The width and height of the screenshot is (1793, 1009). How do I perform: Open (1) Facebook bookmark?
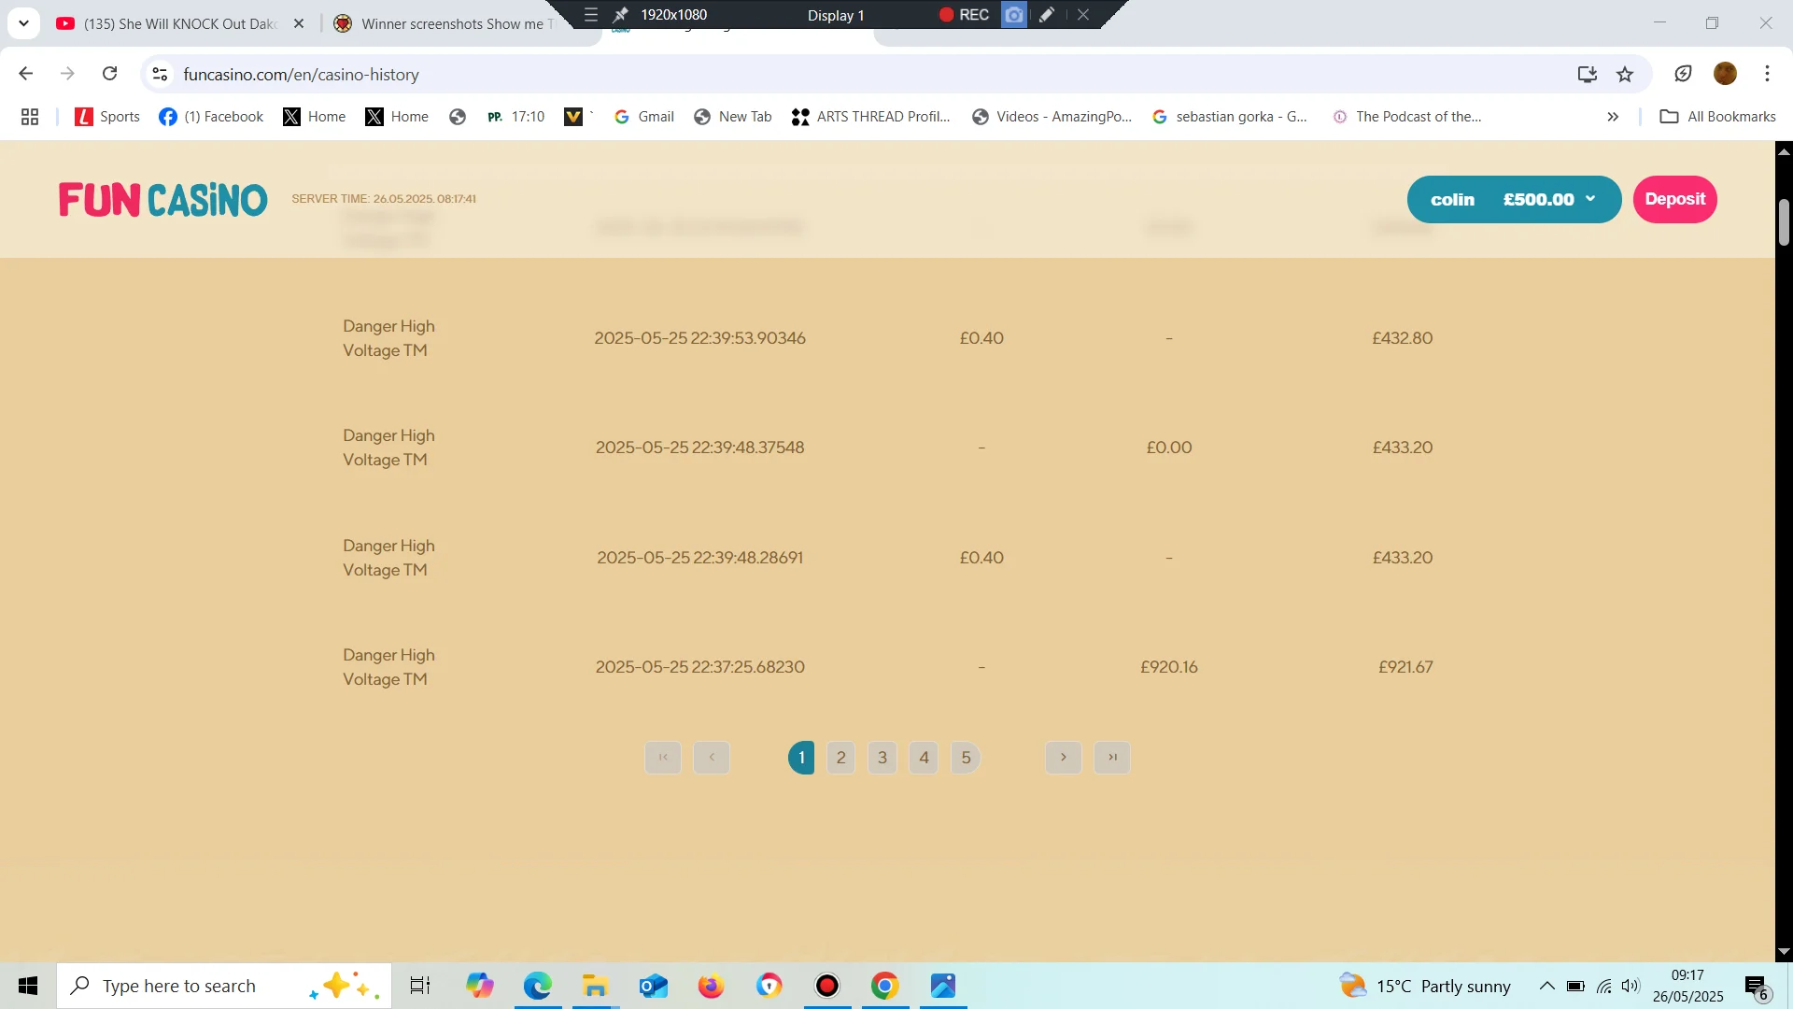[x=212, y=117]
